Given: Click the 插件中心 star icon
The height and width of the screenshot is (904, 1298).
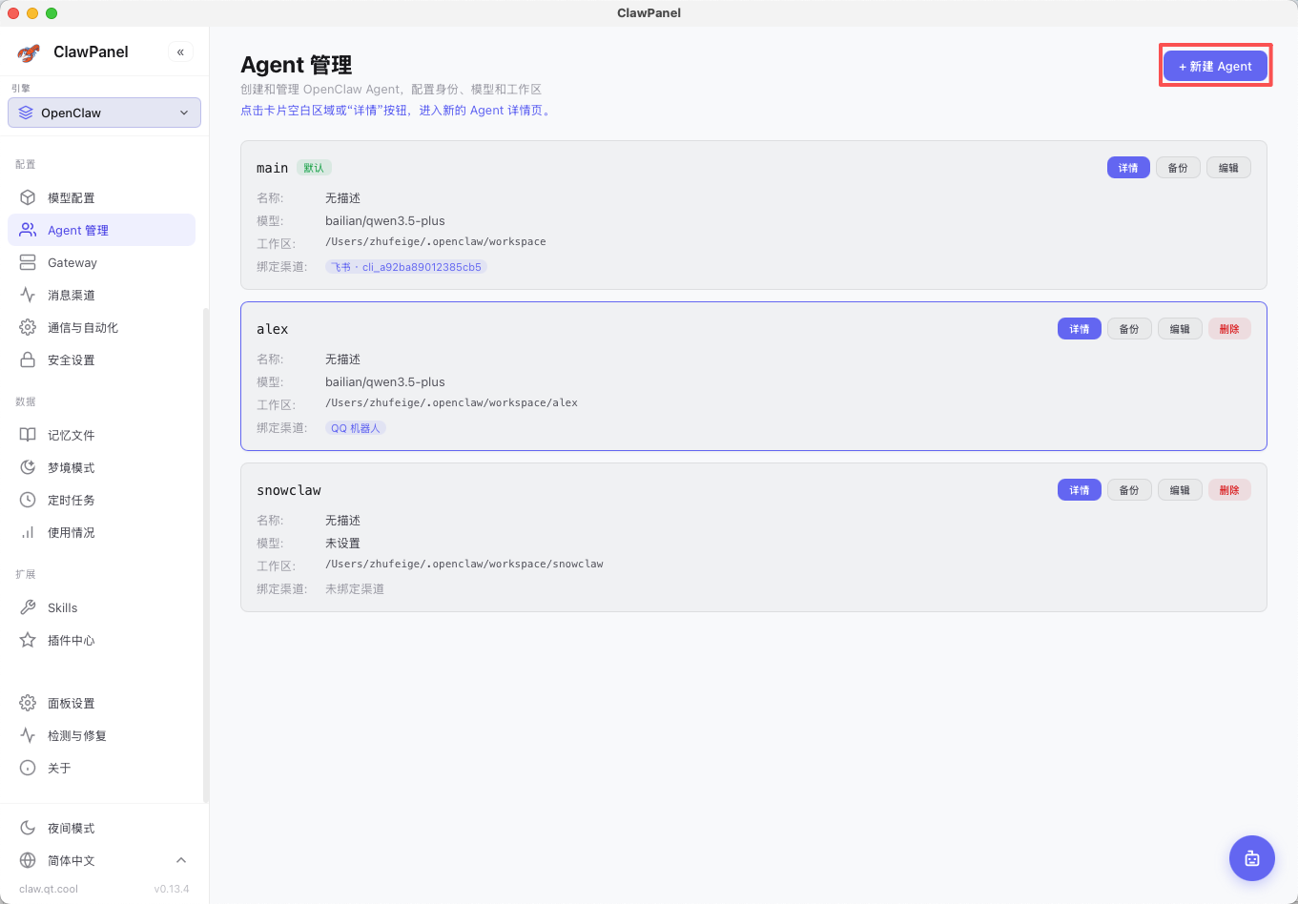Looking at the screenshot, I should (28, 640).
